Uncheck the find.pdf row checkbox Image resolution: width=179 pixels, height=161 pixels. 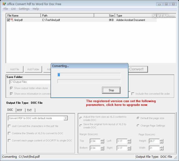(x=8, y=20)
